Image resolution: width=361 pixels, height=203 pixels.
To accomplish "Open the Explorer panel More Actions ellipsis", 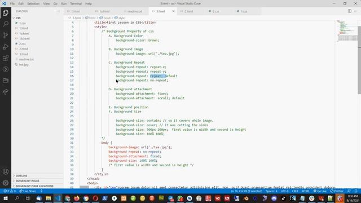I will coord(58,11).
